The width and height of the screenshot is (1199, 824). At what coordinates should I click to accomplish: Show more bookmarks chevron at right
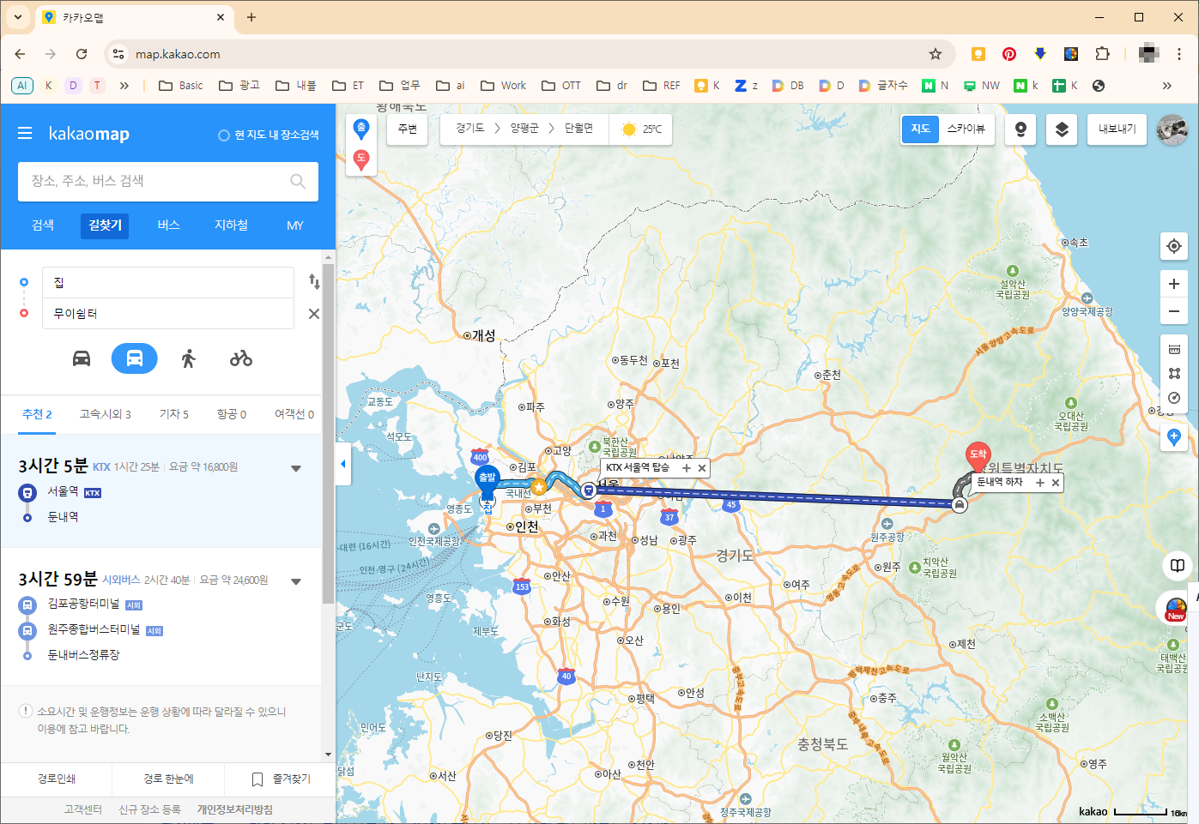coord(1166,86)
